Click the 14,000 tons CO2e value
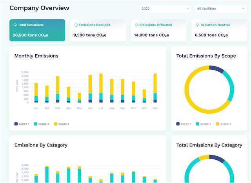The height and width of the screenshot is (183, 251). tap(151, 35)
